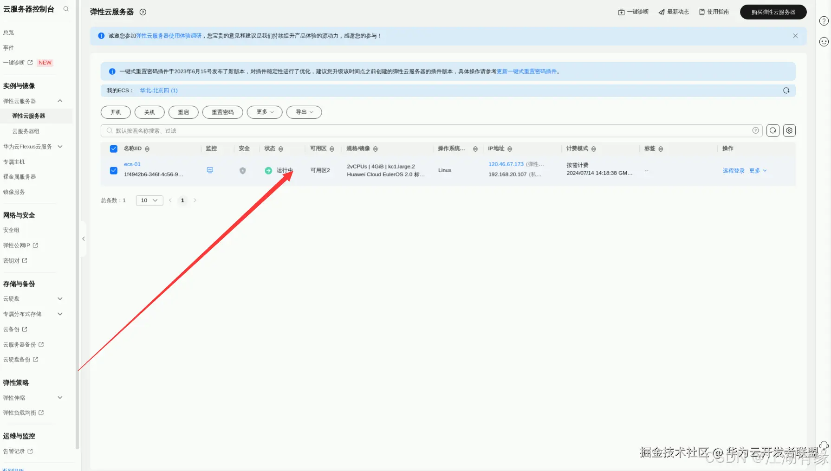Viewport: 831px width, 471px height.
Task: Open help tooltip next to 弹性云服务器 title
Action: pos(143,12)
